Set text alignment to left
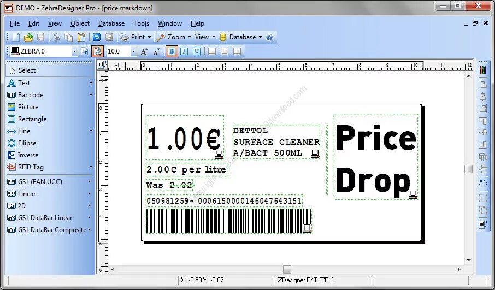The image size is (495, 290). [x=212, y=51]
